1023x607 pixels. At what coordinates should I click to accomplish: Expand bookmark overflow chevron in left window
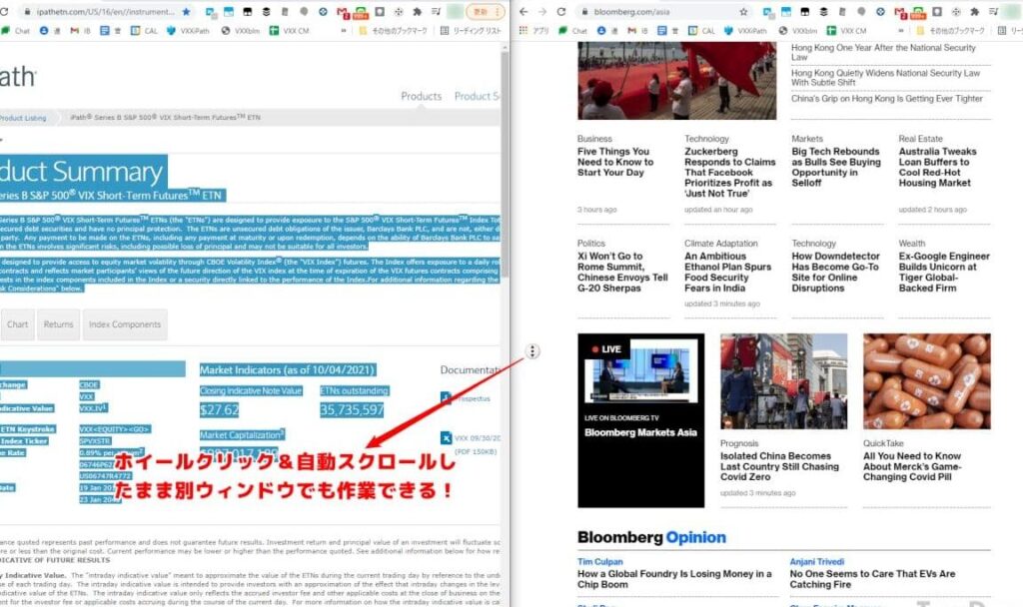344,31
